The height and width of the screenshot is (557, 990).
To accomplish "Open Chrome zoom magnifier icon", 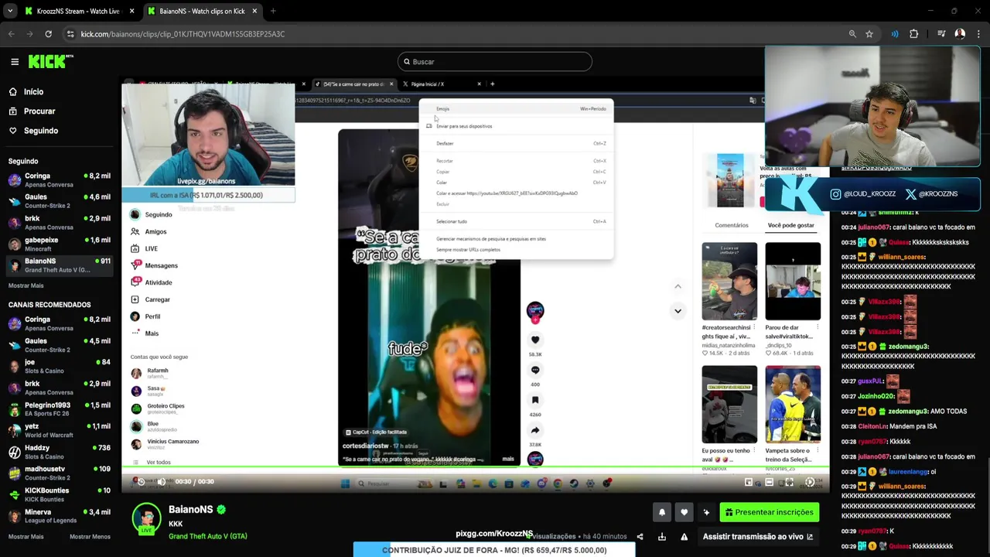I will point(852,34).
